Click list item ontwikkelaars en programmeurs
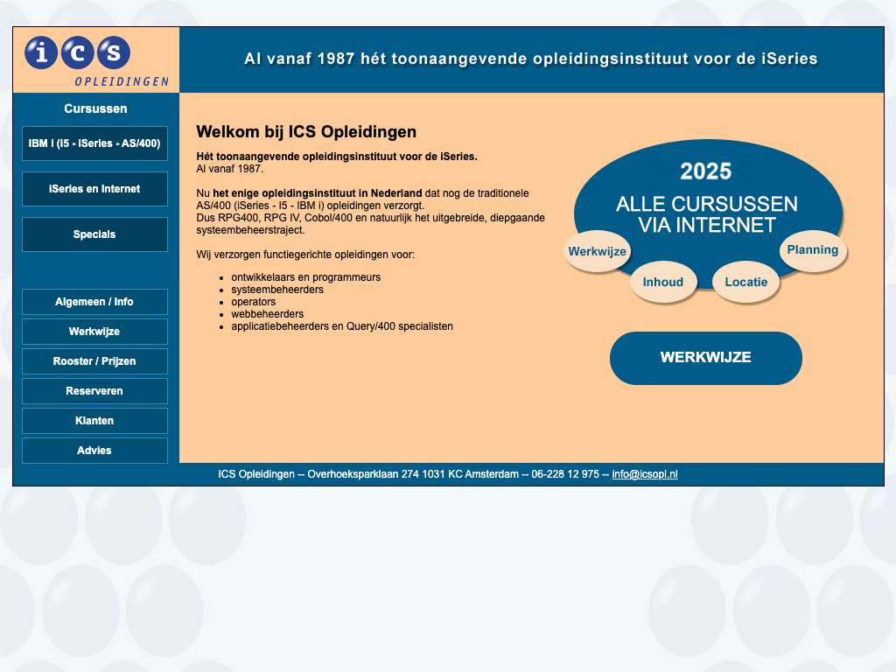 tap(305, 277)
